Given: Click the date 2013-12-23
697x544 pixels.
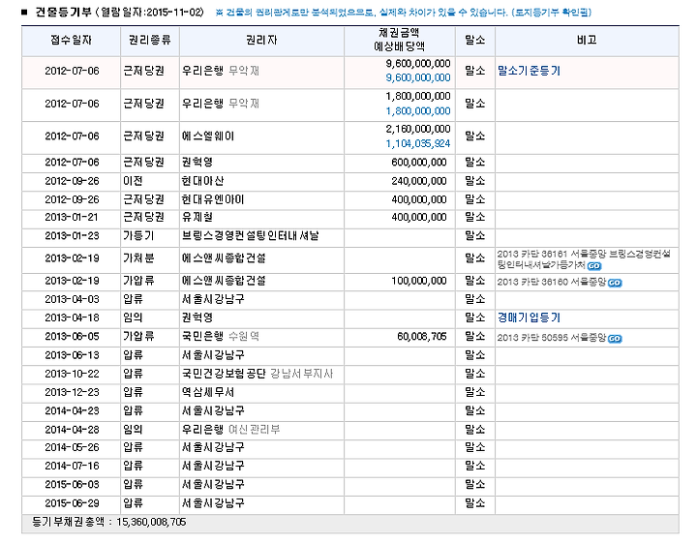Looking at the screenshot, I should (72, 392).
